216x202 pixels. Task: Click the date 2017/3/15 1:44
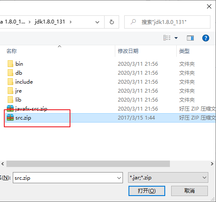136,118
